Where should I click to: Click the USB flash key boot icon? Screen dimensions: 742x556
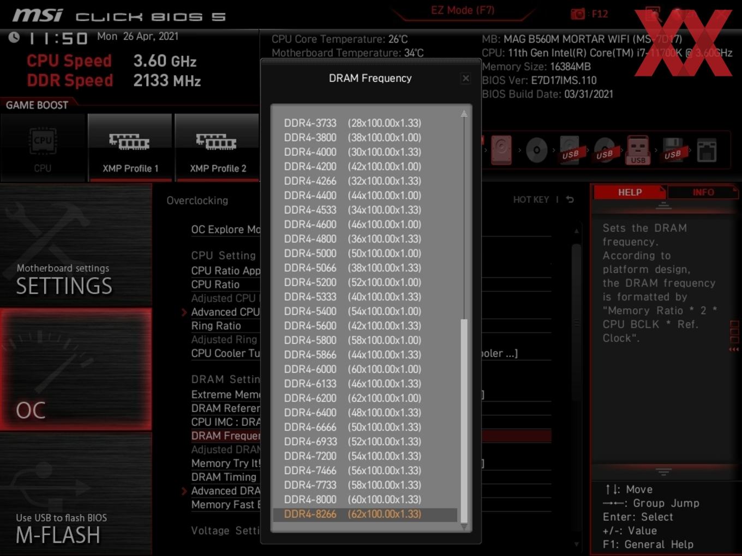tap(638, 150)
